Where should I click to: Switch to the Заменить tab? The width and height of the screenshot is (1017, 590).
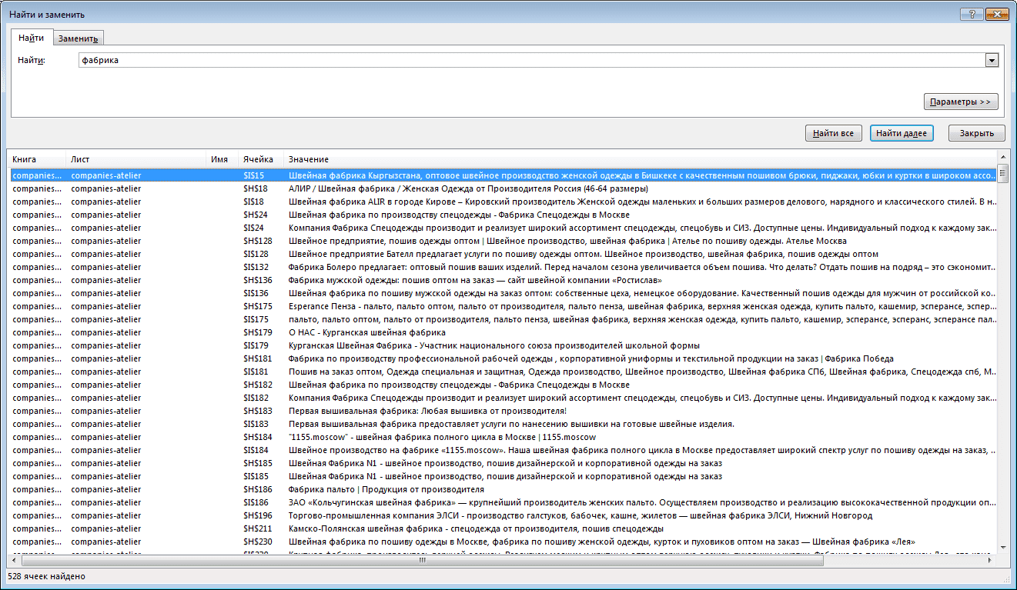click(x=78, y=38)
